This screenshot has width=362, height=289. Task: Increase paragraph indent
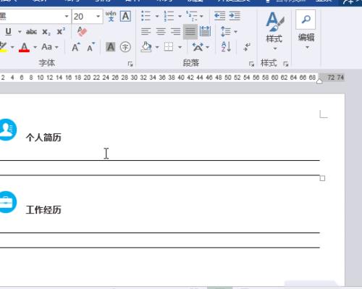pos(235,16)
